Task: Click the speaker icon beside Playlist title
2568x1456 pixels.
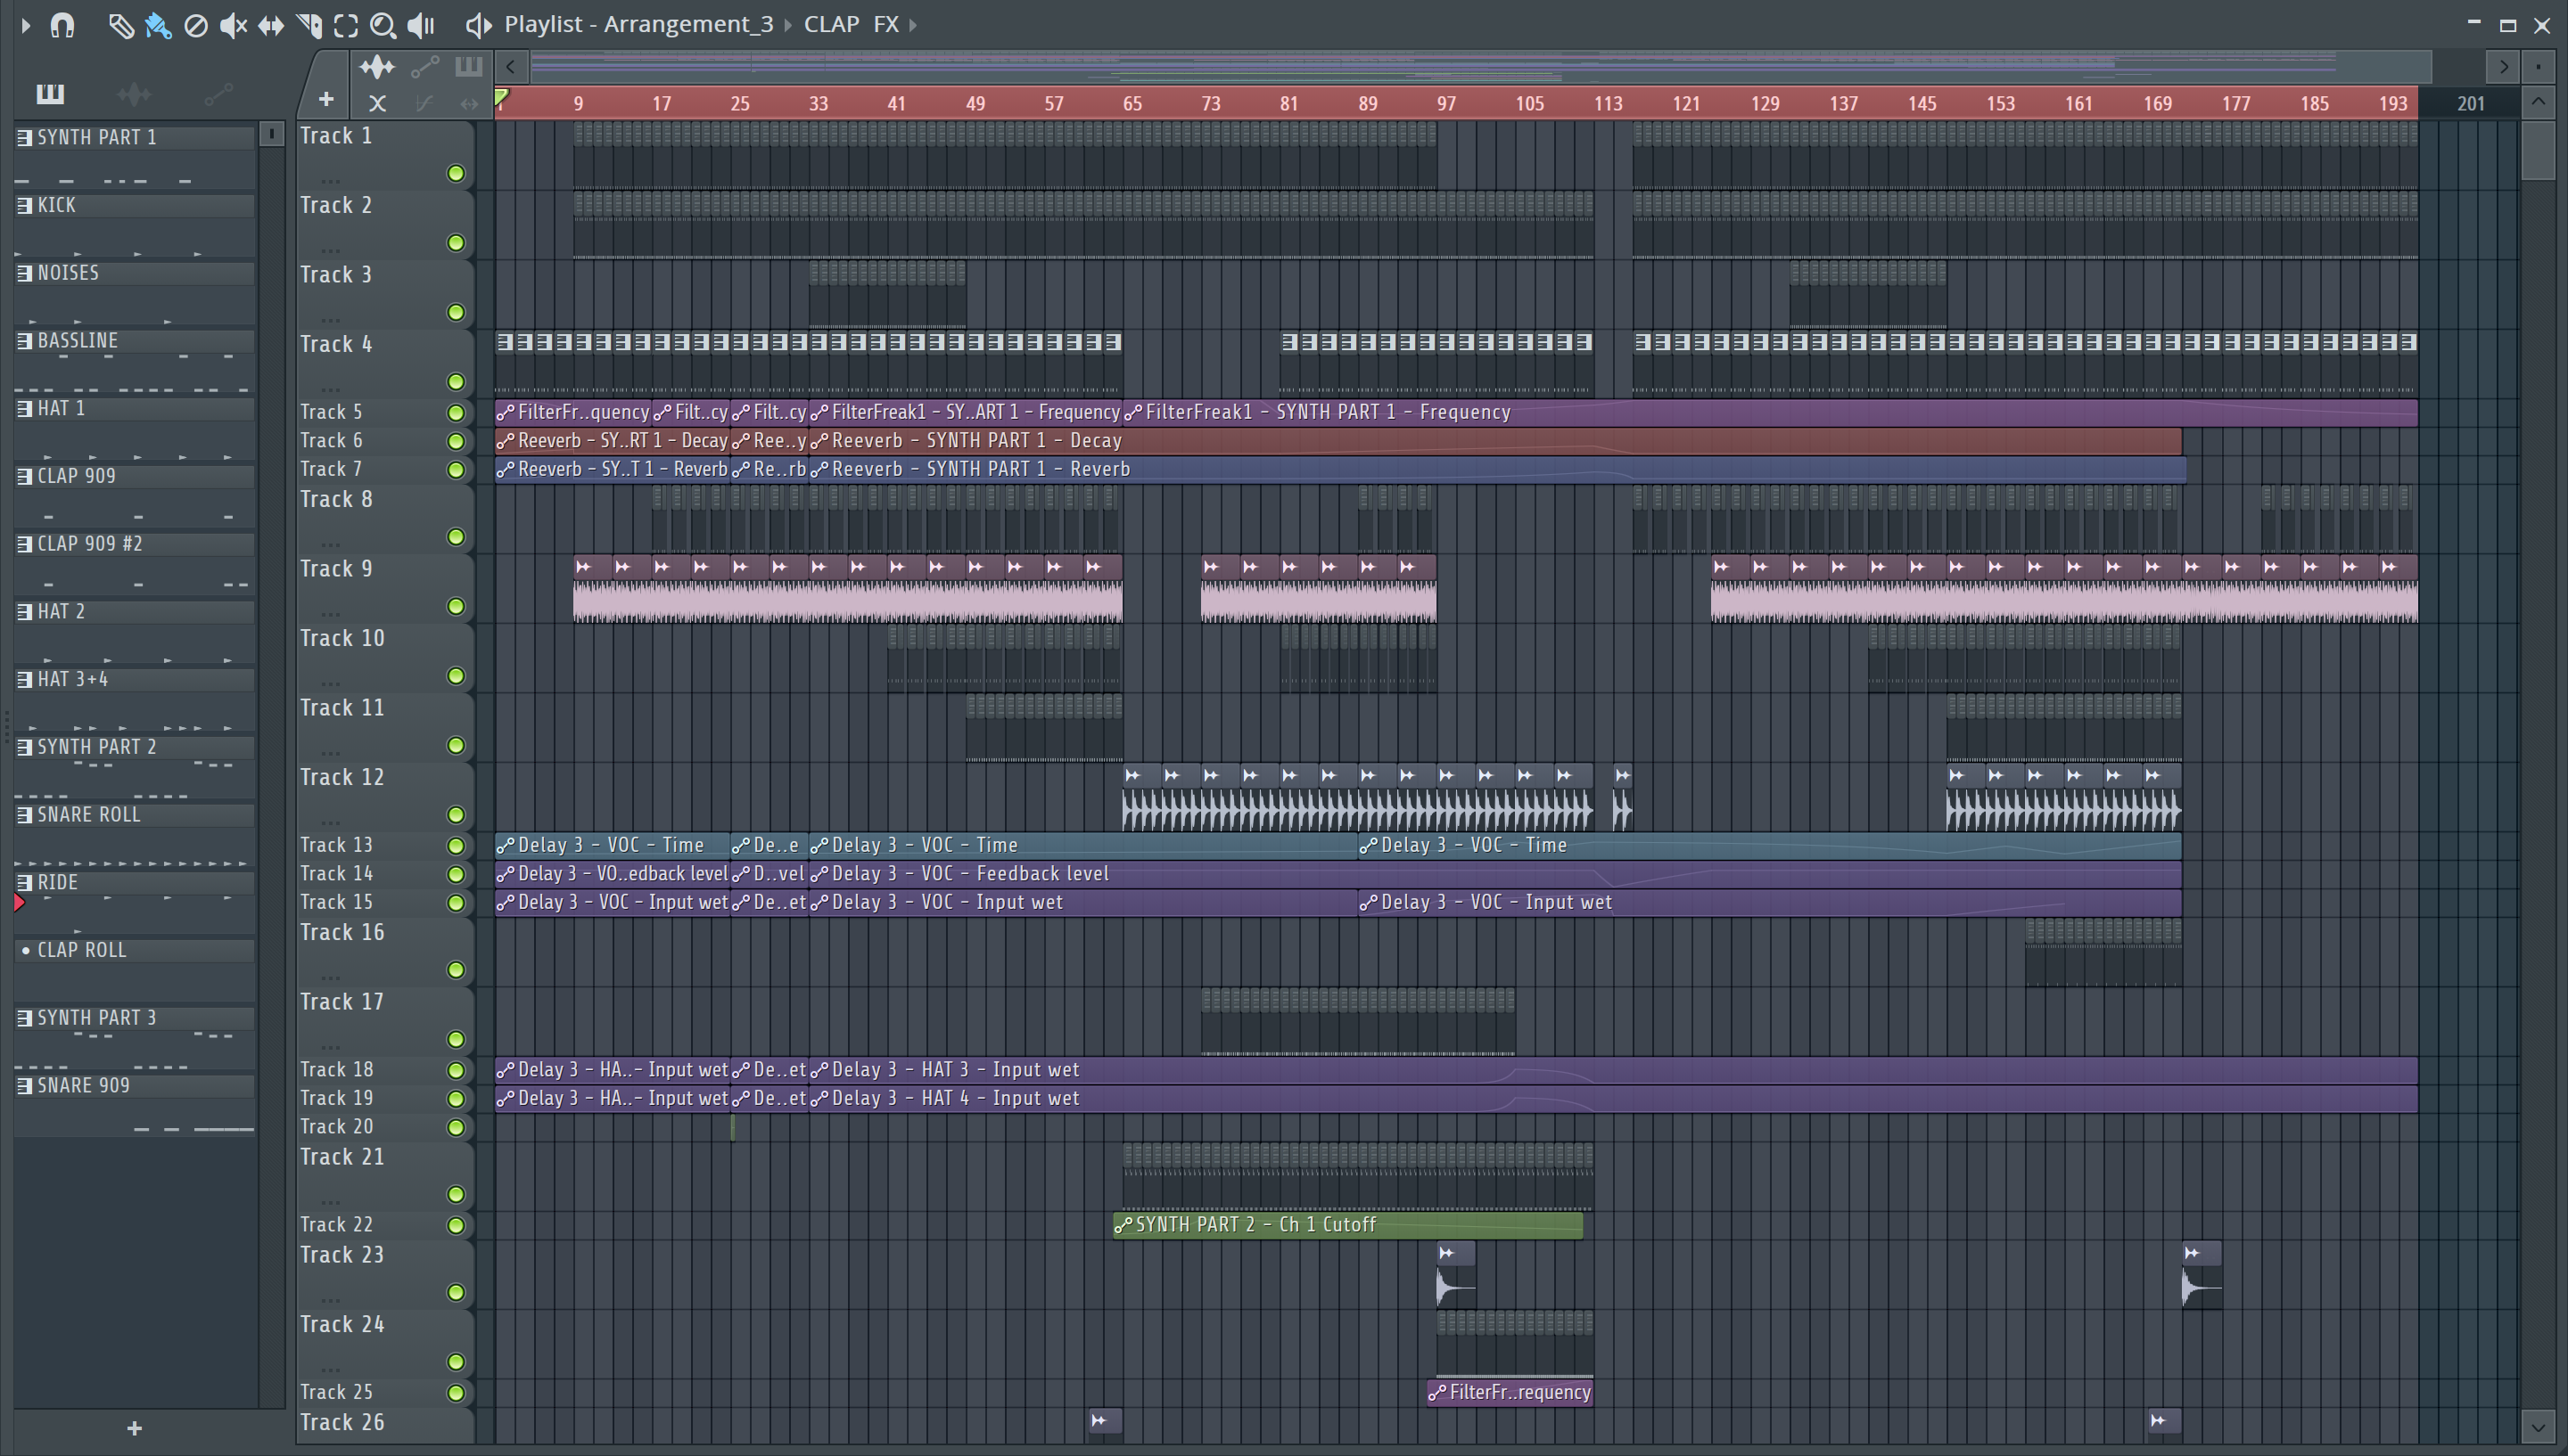Action: pyautogui.click(x=479, y=25)
